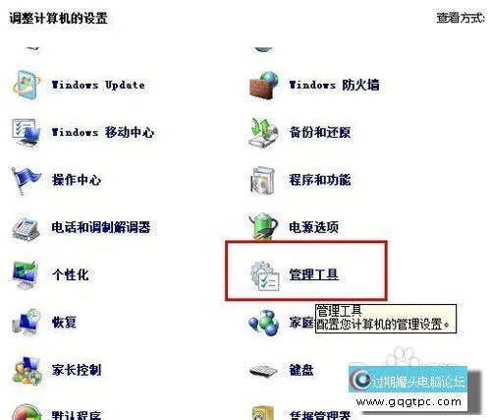Click the 备份和还原 text link
Screen dimensions: 491x420
point(320,133)
